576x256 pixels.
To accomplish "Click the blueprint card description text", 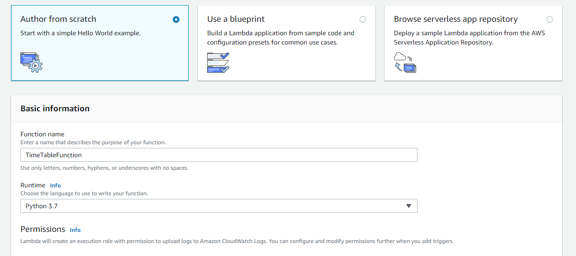I will tap(280, 38).
